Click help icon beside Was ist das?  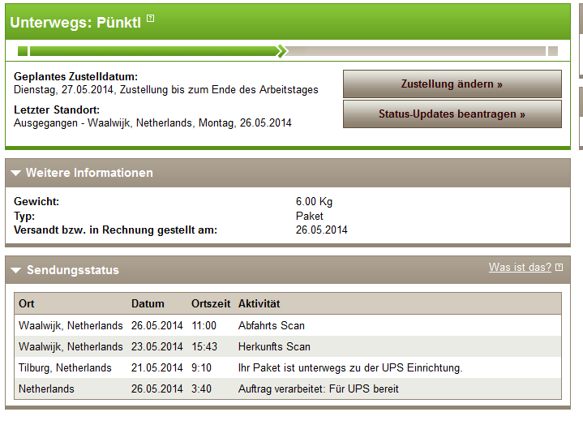point(559,268)
